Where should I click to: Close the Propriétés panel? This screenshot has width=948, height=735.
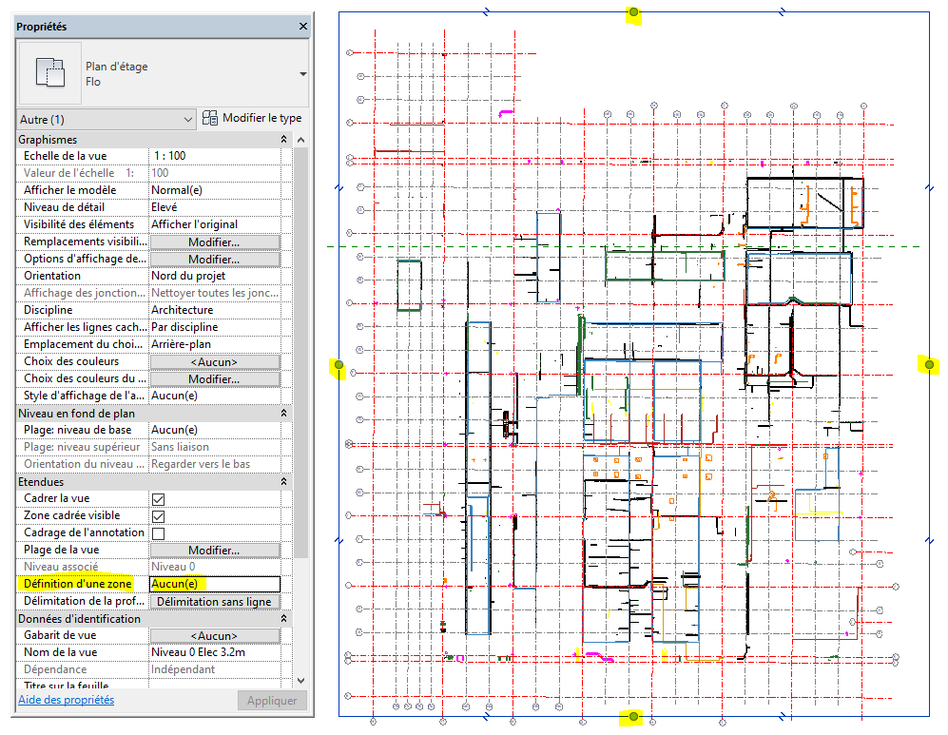tap(302, 27)
